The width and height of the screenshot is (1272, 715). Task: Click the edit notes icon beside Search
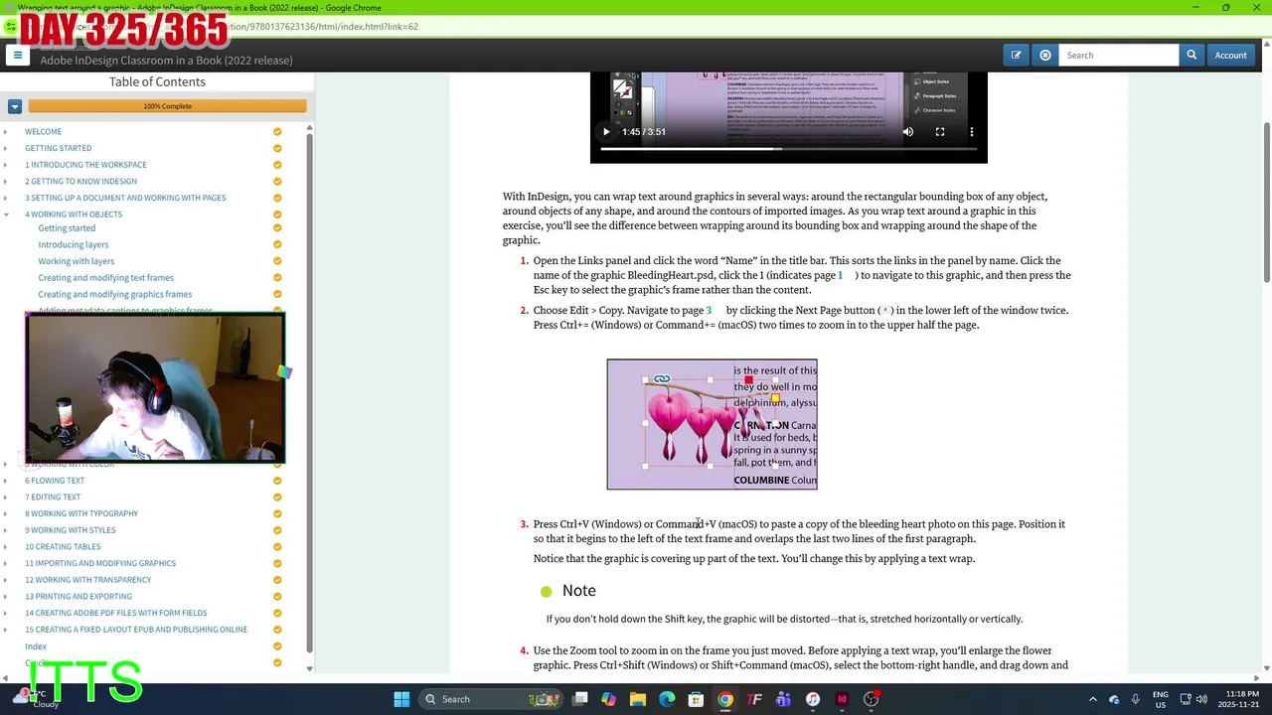pos(1017,56)
